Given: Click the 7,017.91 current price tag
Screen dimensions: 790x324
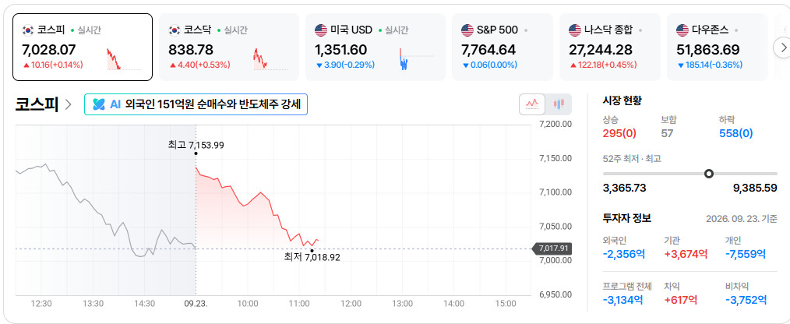Looking at the screenshot, I should point(552,248).
